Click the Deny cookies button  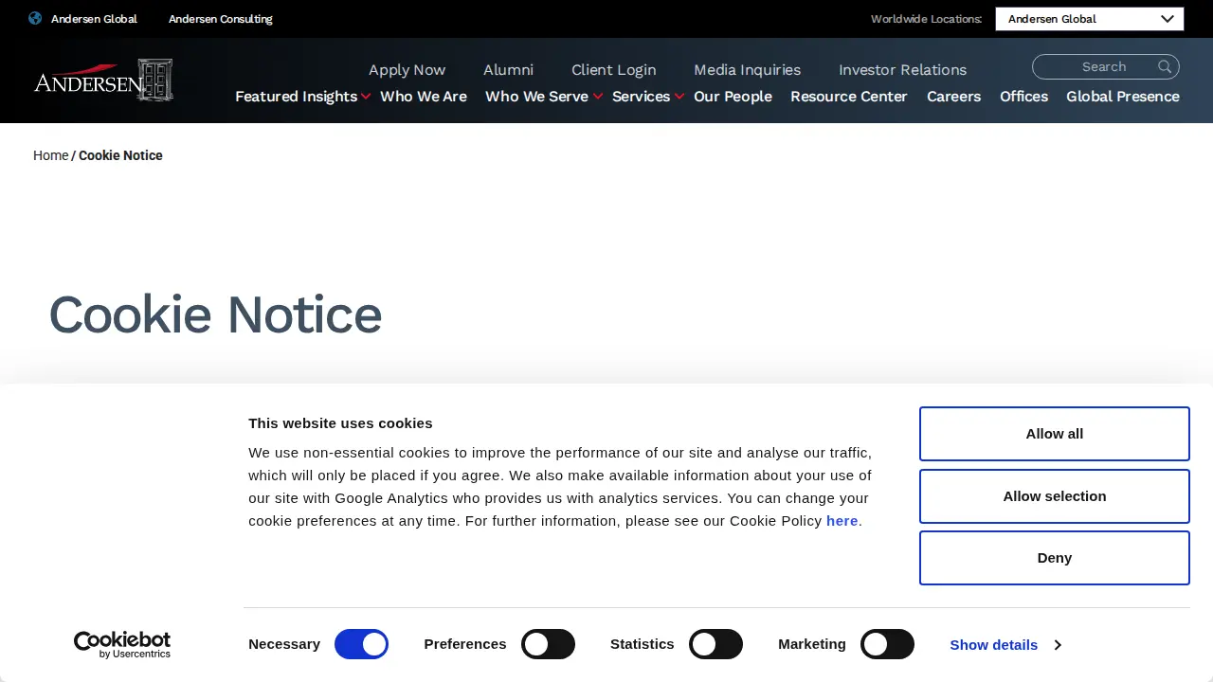1055,558
